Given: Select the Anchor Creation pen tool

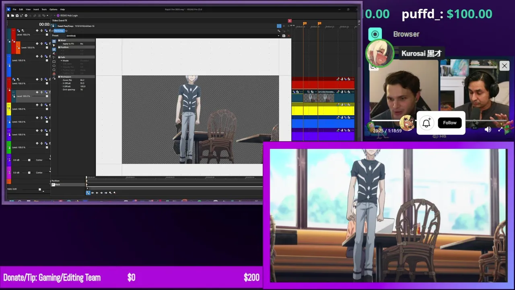Looking at the screenshot, I should 54,50.
